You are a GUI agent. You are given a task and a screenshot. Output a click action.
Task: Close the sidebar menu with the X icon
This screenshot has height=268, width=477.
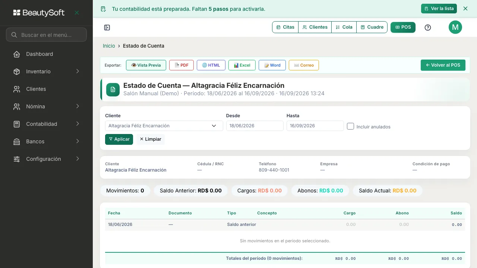point(77,13)
